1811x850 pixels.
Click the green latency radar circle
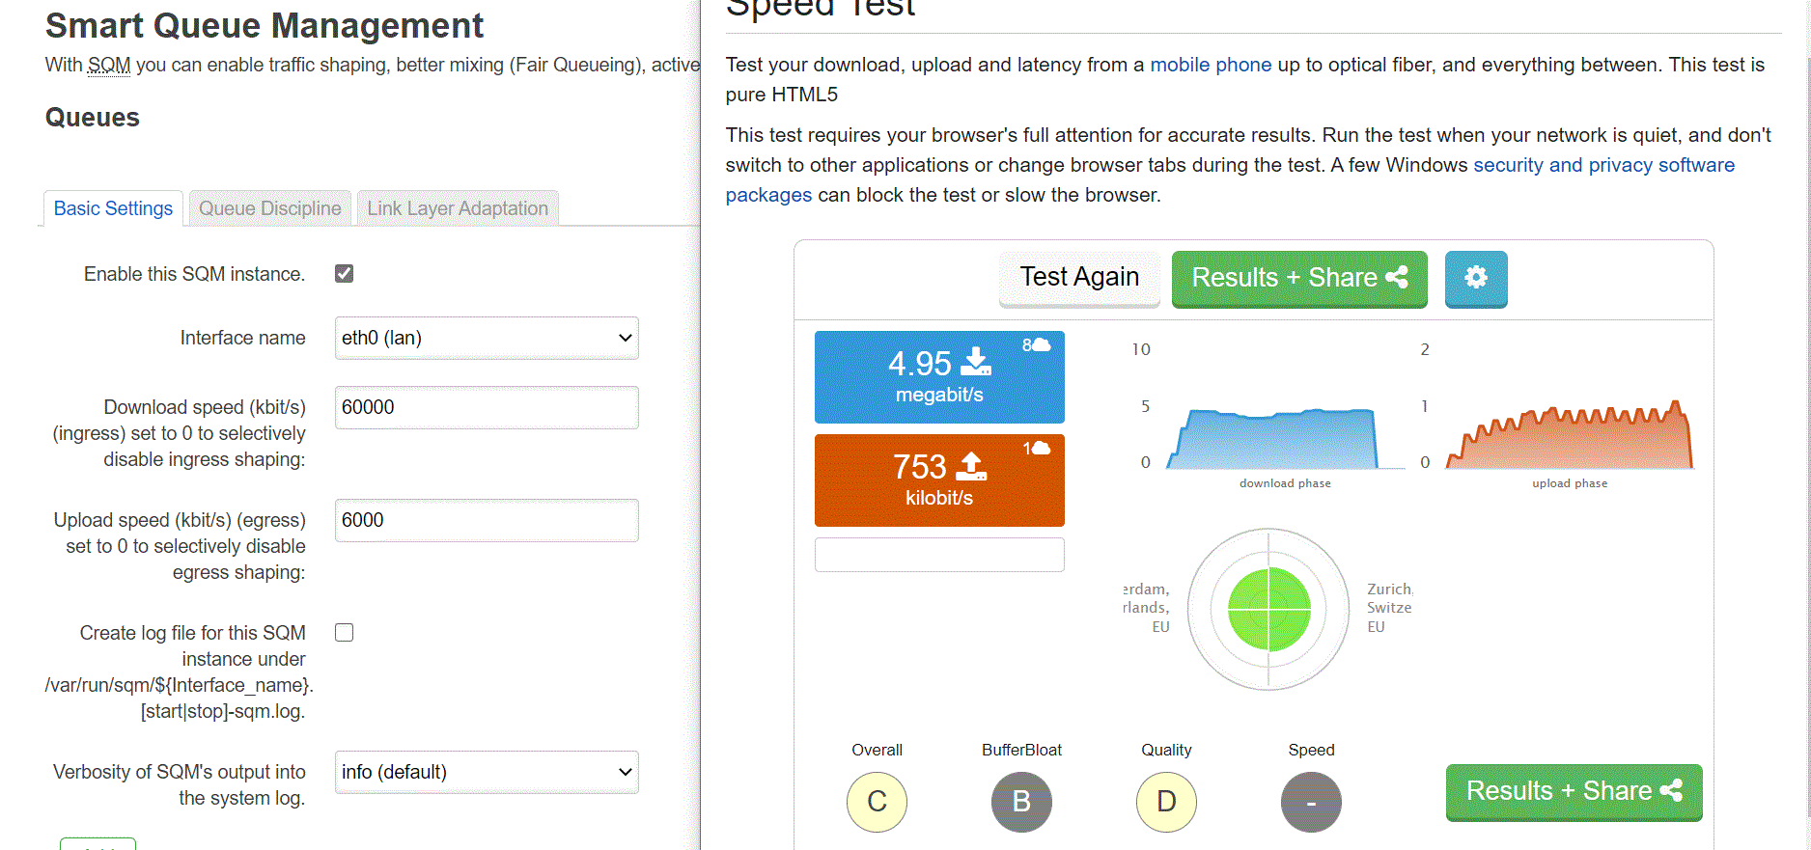pos(1268,609)
